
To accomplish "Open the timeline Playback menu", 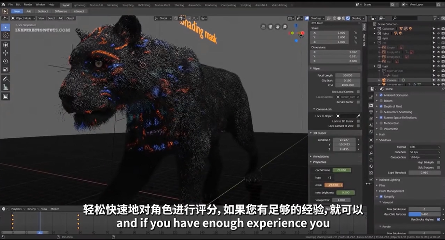I will pyautogui.click(x=18, y=209).
